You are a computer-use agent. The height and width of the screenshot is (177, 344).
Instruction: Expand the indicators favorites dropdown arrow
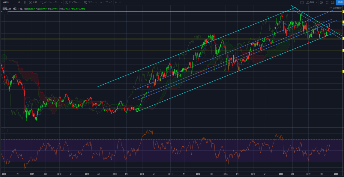[x=62, y=2]
